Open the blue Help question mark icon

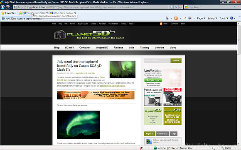coord(231,18)
